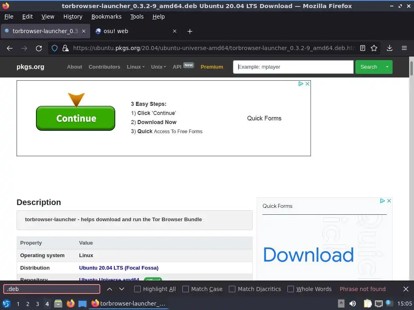Open the View menu

[48, 17]
